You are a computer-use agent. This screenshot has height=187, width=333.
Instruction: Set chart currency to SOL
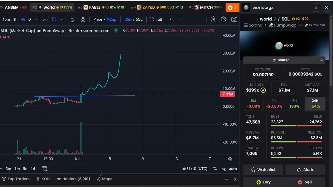click(x=139, y=19)
